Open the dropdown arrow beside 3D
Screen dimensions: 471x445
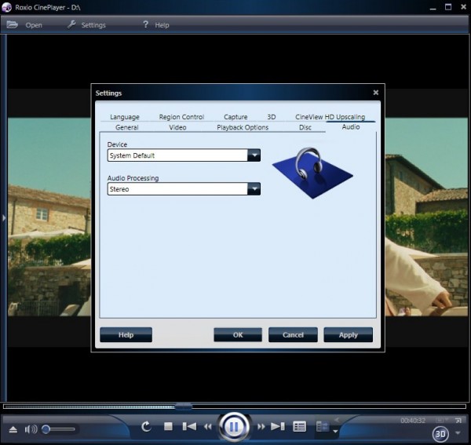point(458,432)
